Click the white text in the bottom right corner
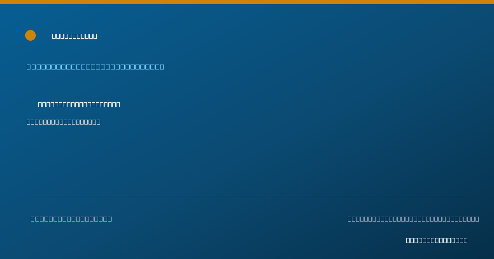The height and width of the screenshot is (259, 494). point(437,240)
